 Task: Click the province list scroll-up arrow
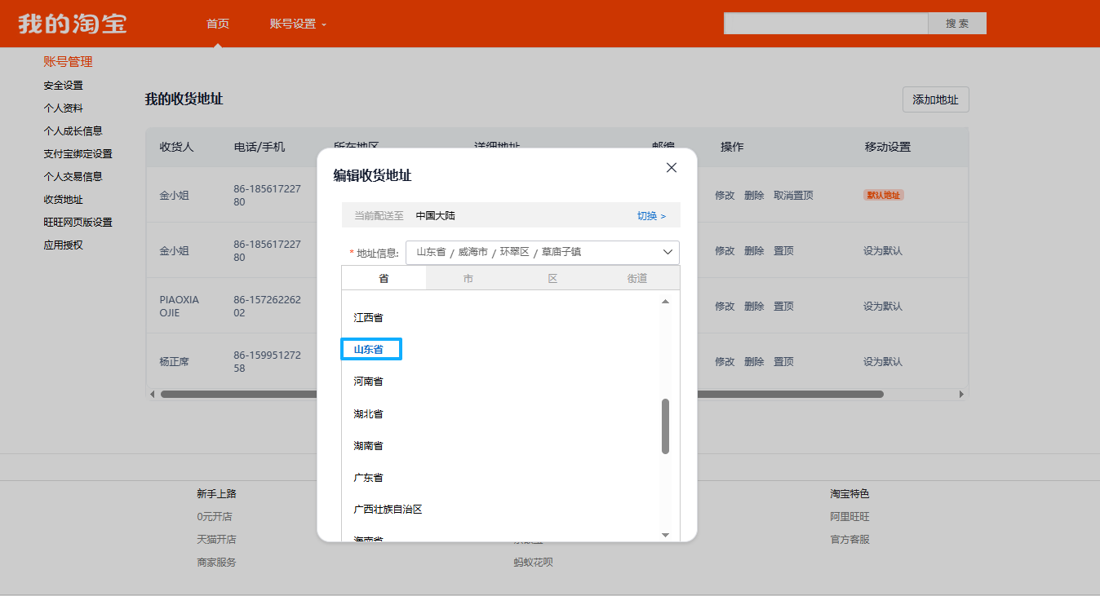[x=665, y=302]
